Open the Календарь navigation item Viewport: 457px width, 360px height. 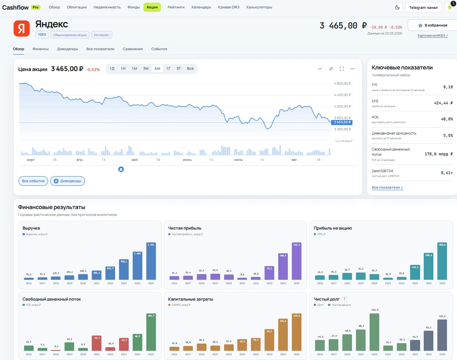coord(201,7)
